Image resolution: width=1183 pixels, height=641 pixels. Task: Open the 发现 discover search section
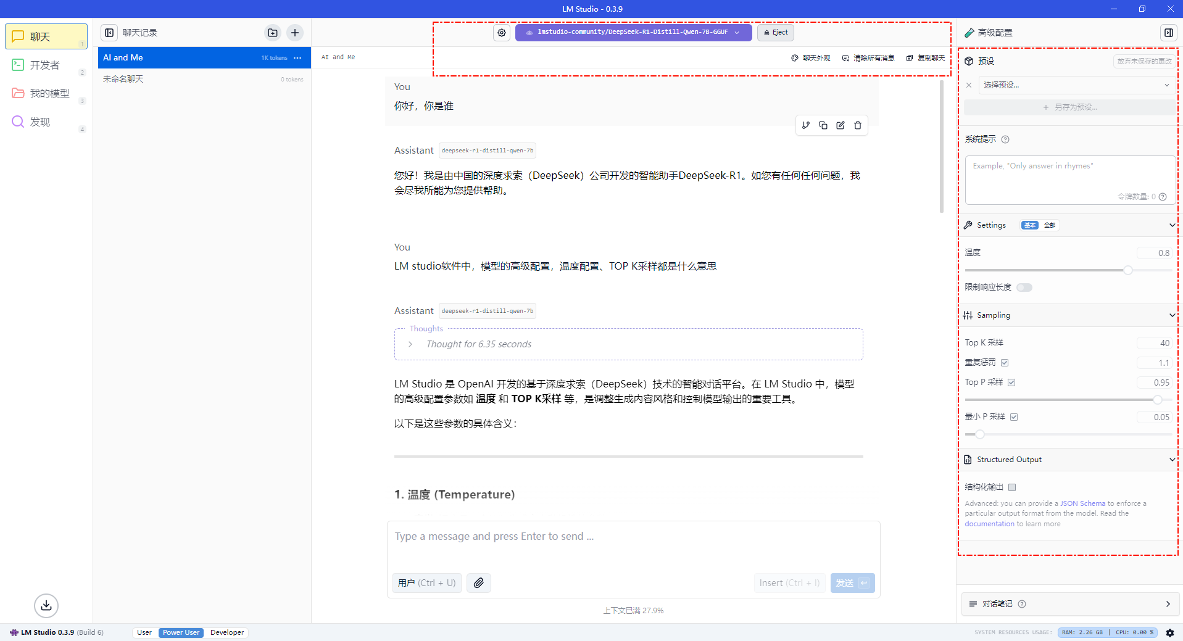tap(46, 122)
